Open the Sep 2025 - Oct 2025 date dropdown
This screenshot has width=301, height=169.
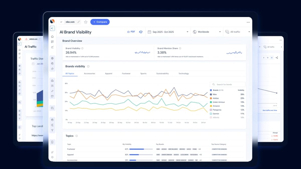168,32
